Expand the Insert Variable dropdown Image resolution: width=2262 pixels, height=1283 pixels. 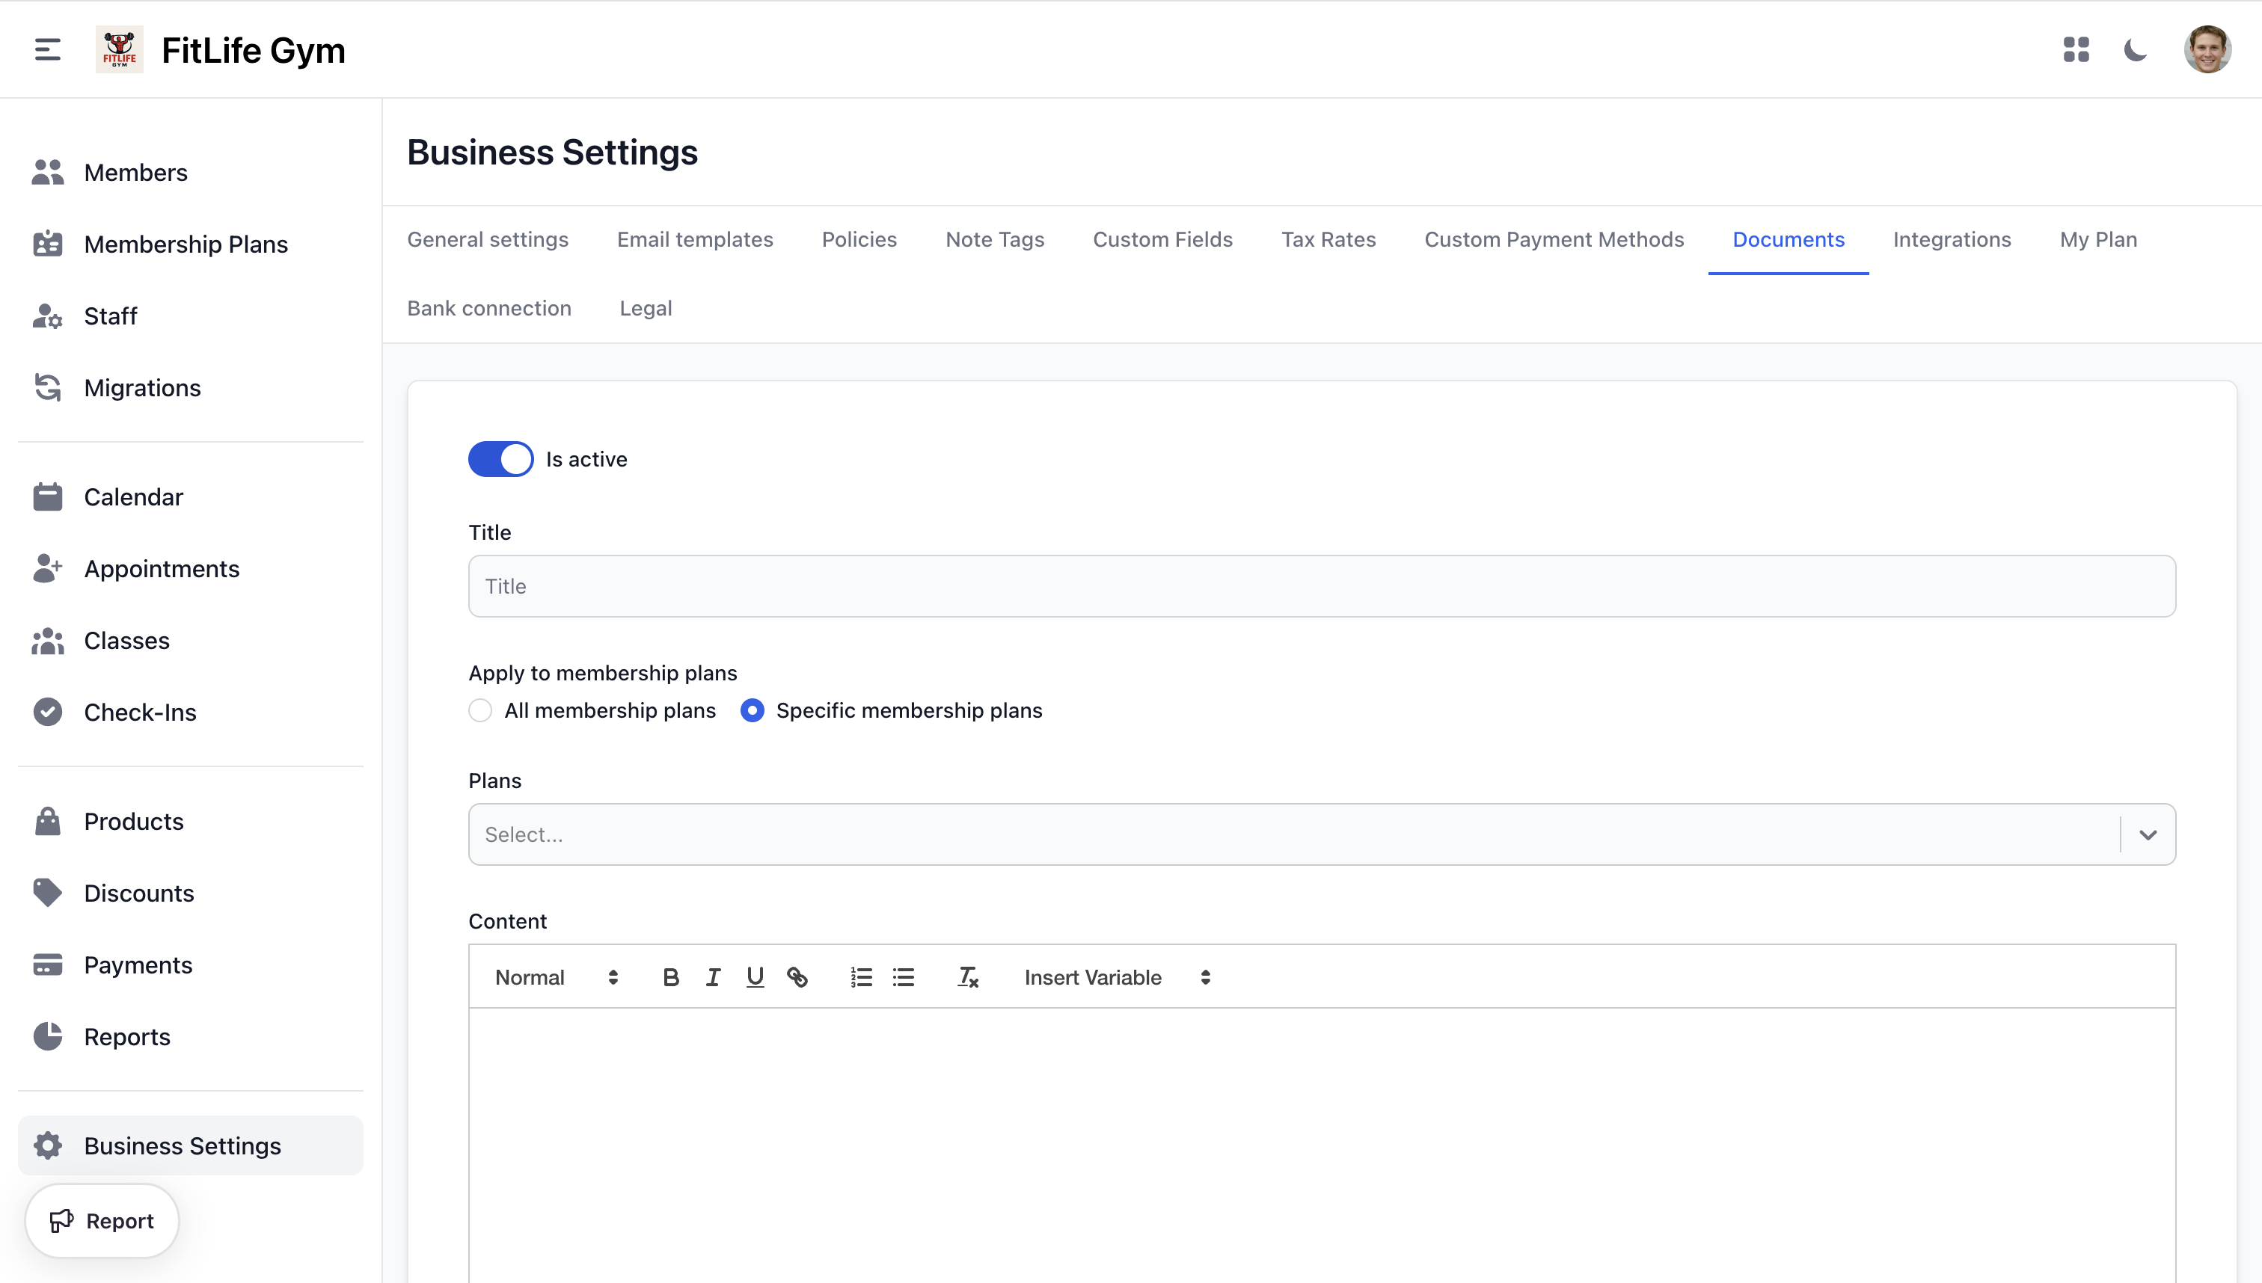tap(1116, 976)
